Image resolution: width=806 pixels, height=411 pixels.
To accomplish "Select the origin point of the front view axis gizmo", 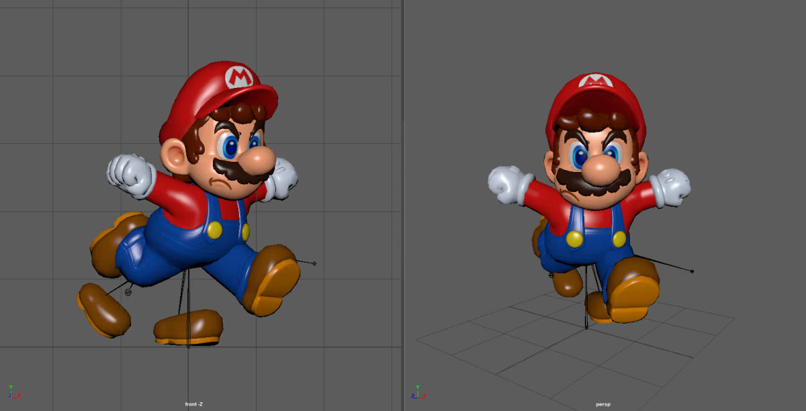I will coord(11,398).
